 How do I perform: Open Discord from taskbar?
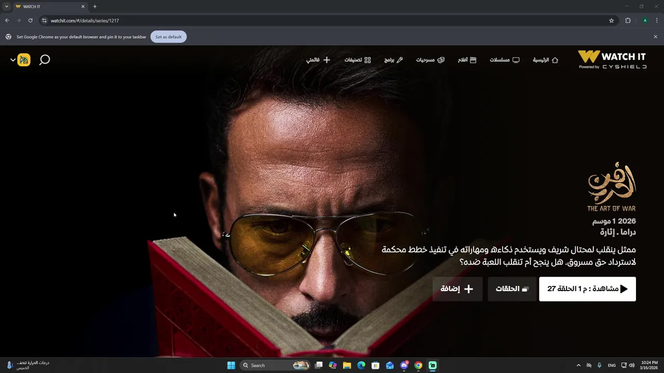404,365
